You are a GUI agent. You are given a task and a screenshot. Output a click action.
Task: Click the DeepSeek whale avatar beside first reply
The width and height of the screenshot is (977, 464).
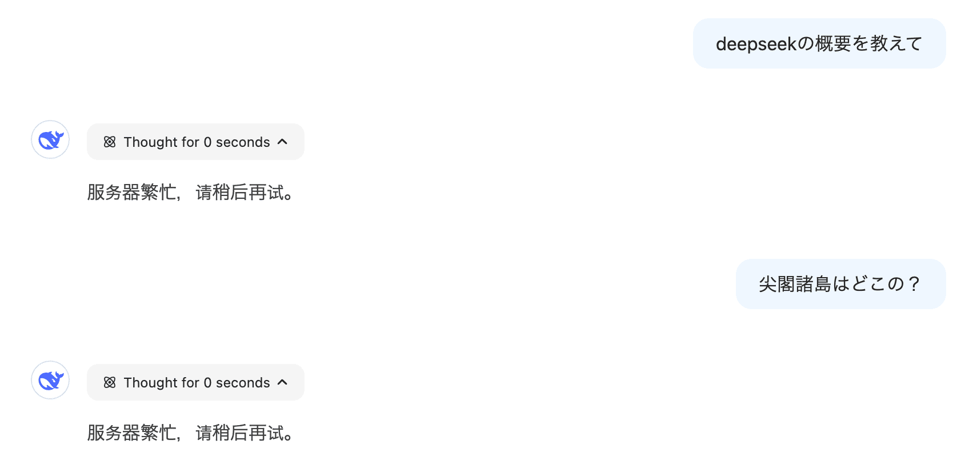(x=50, y=139)
